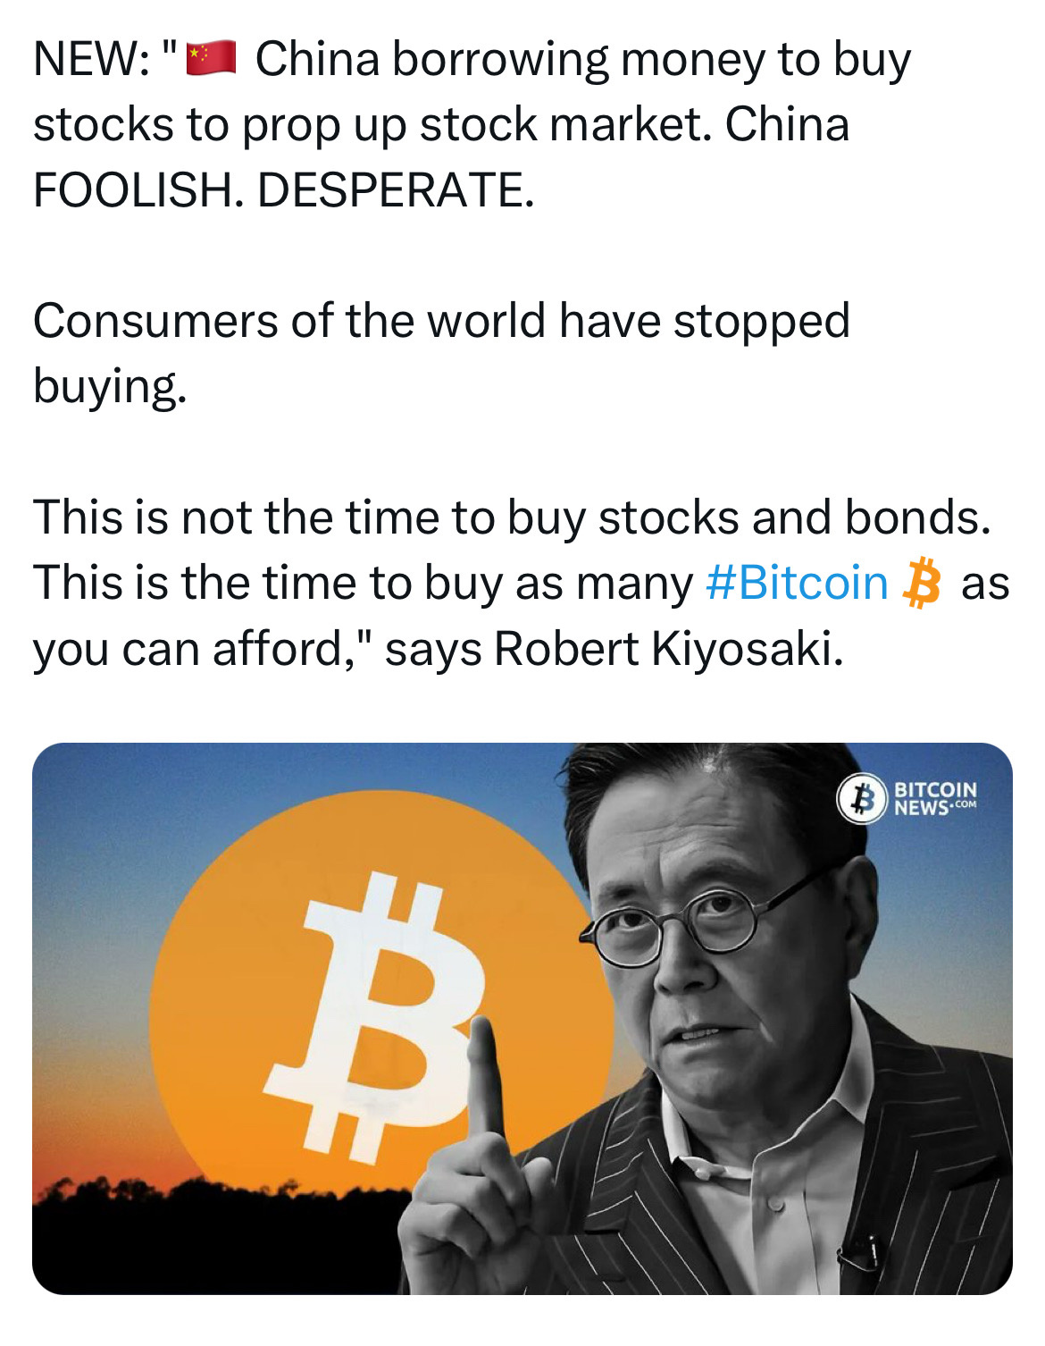Click the orange Bitcoin emoji after the hashtag
This screenshot has height=1346, width=1045.
coord(923,584)
